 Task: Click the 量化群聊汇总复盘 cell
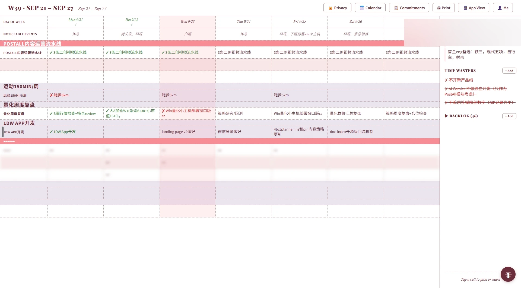pos(356,113)
